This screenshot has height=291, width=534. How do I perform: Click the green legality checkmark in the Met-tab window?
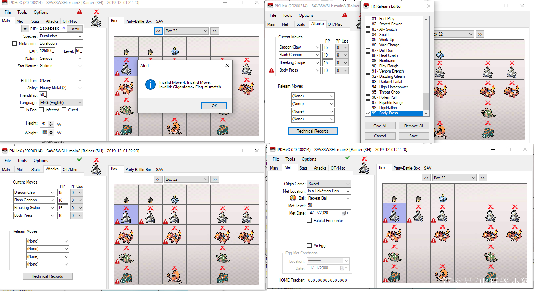pyautogui.click(x=348, y=158)
